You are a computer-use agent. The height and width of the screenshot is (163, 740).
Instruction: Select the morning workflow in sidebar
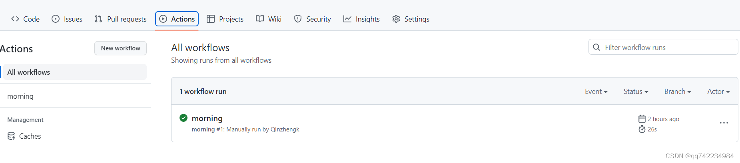pyautogui.click(x=20, y=96)
